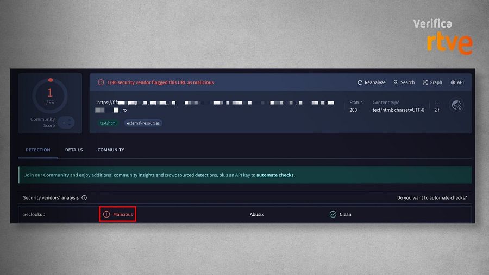489x275 pixels.
Task: Click the API code icon
Action: pyautogui.click(x=453, y=82)
